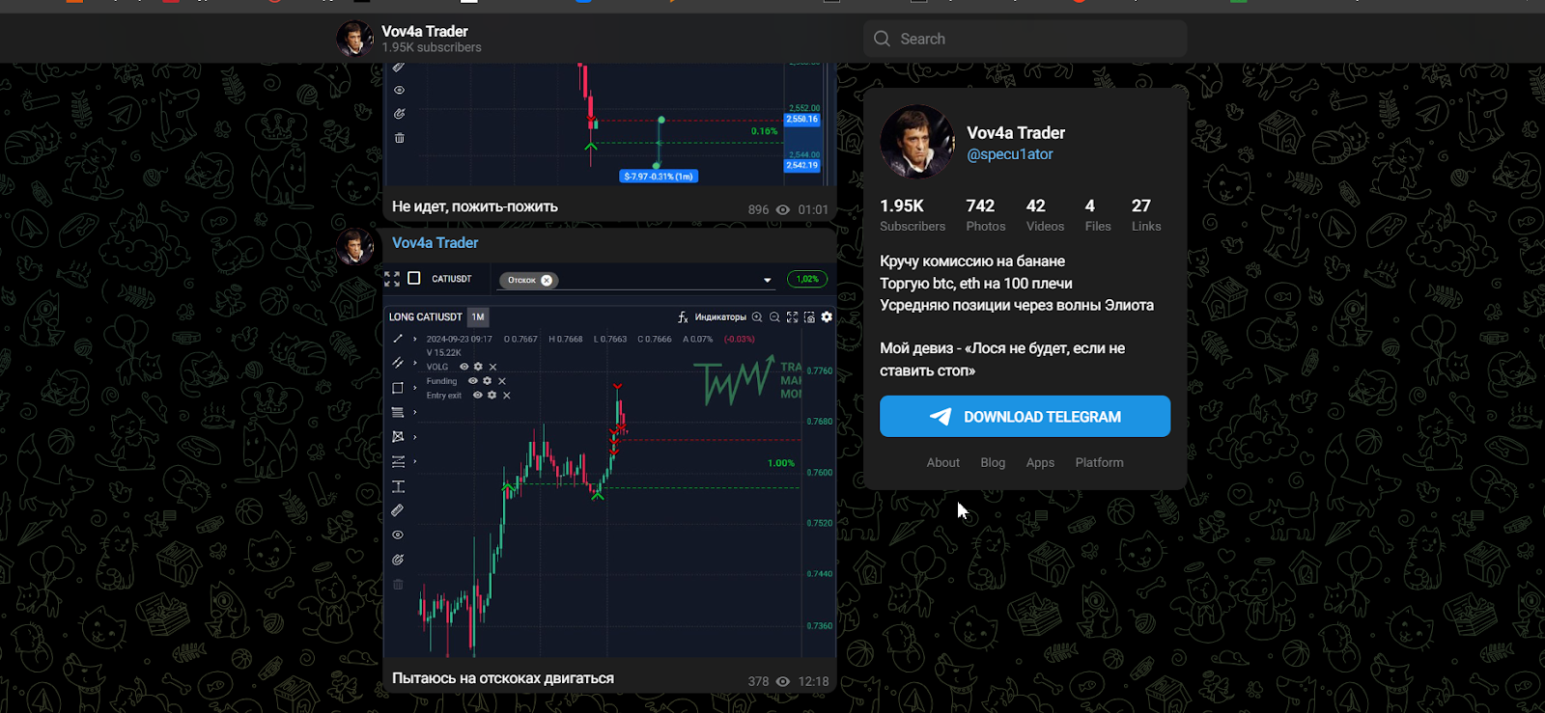Open the About link
1545x713 pixels.
pyautogui.click(x=943, y=463)
